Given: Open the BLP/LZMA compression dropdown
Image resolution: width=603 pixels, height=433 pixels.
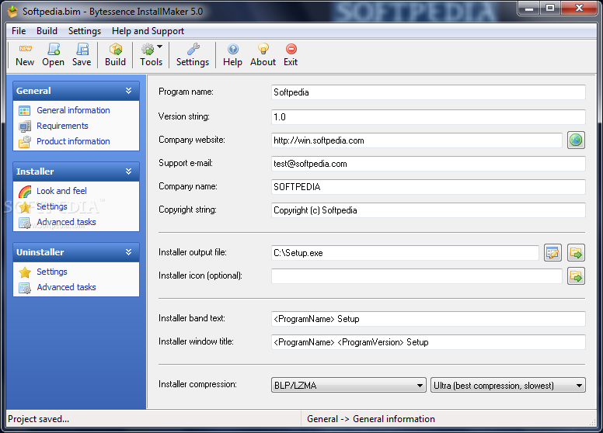Looking at the screenshot, I should 348,385.
